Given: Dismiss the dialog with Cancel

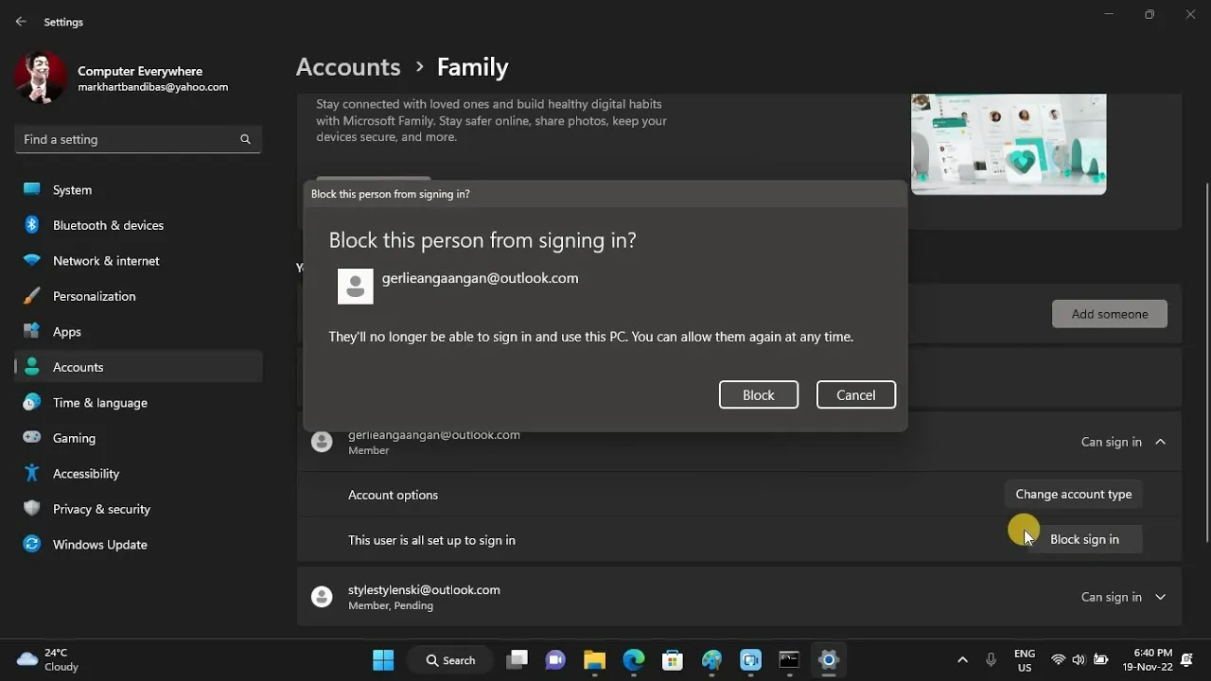Looking at the screenshot, I should click(x=855, y=395).
